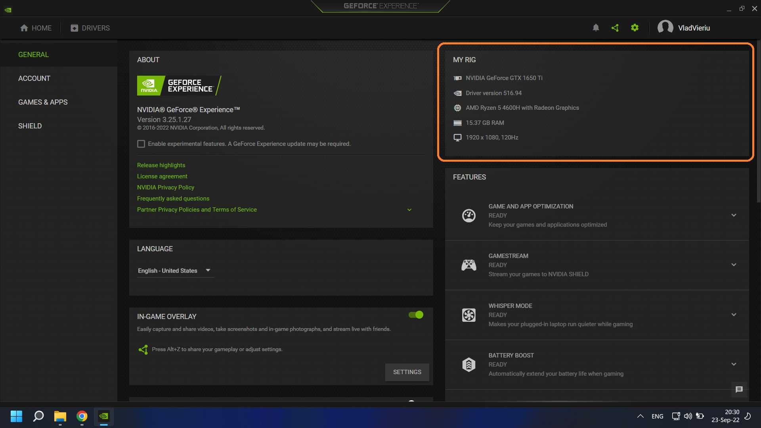Select Games & Apps in the sidebar
Screen dimensions: 761x428
pyautogui.click(x=59, y=102)
